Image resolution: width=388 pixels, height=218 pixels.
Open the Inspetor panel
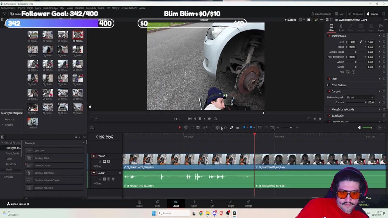[x=372, y=14]
